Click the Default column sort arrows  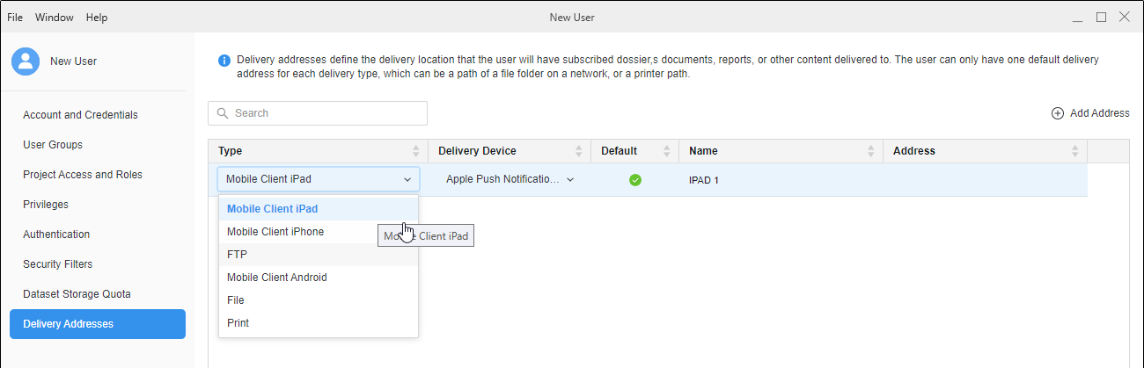pos(667,151)
